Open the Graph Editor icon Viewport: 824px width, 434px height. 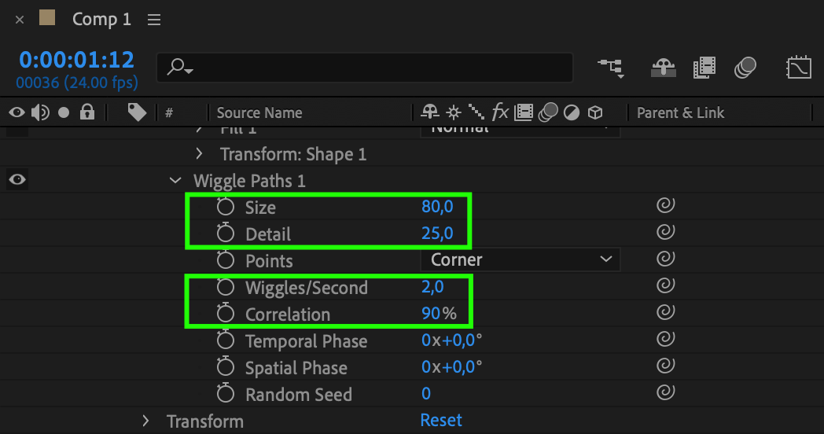pyautogui.click(x=799, y=68)
